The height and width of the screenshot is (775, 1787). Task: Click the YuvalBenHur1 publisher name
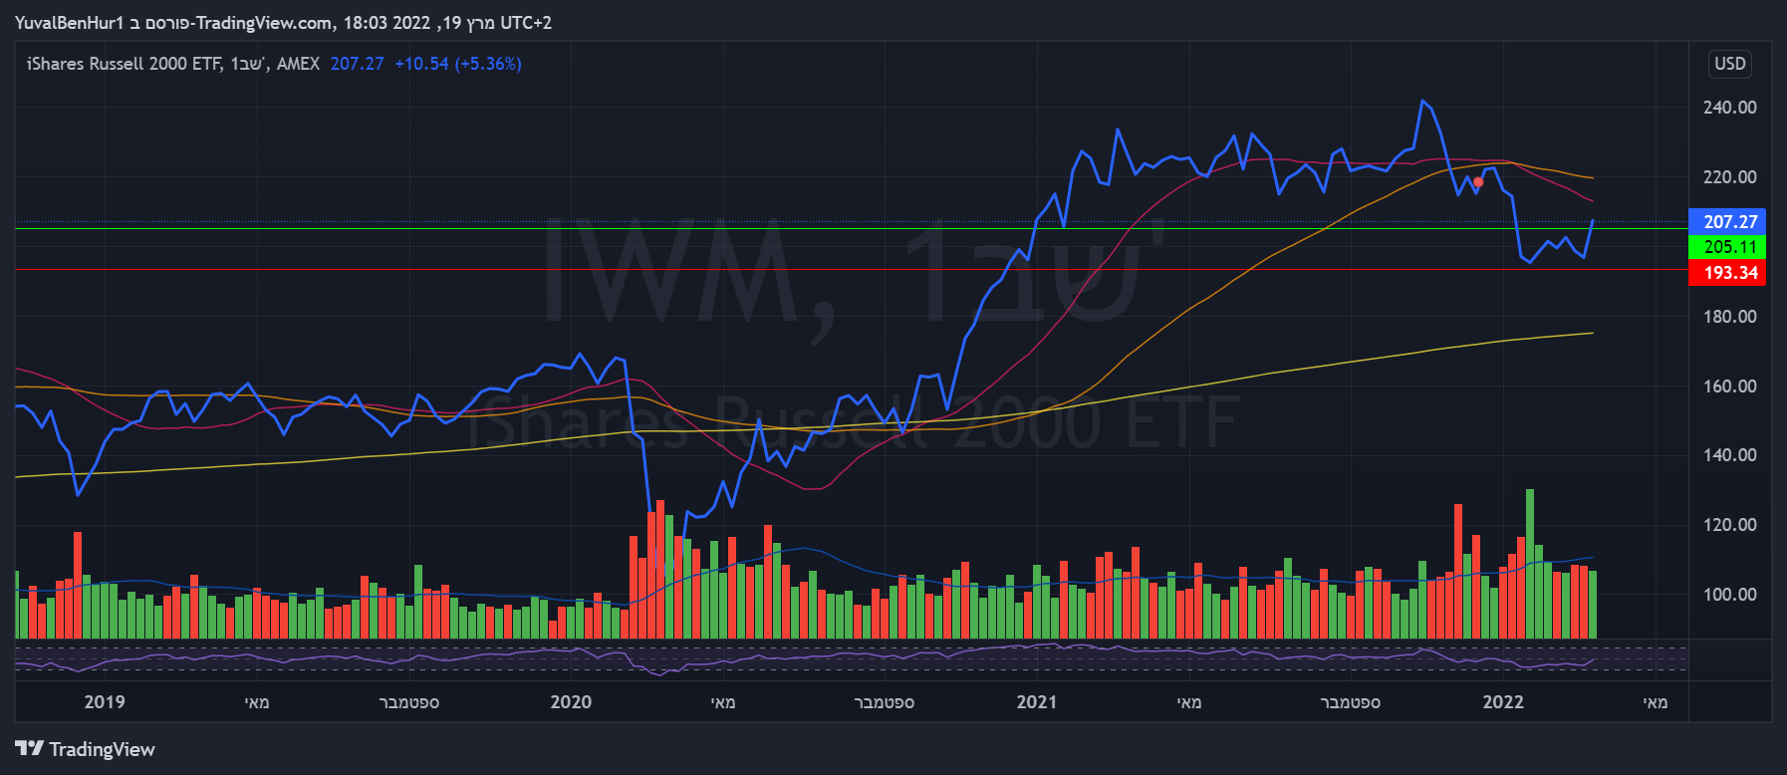coord(69,23)
